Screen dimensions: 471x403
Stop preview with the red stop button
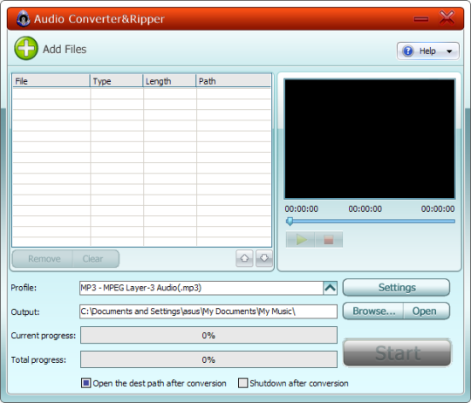329,239
